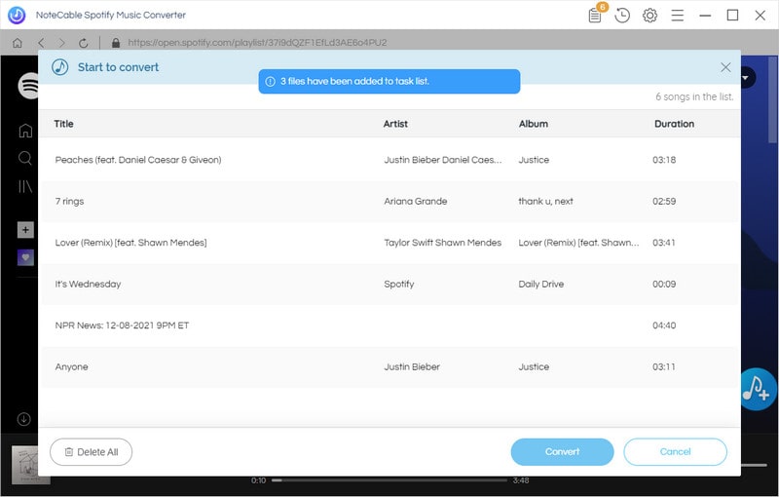Open the hamburger menu in title bar
Screen dimensions: 779x497
pos(677,16)
